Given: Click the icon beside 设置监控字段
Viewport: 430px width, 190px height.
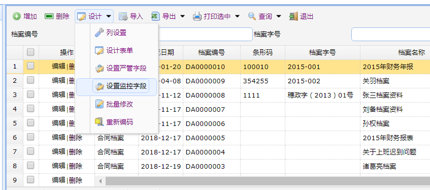Looking at the screenshot, I should [99, 86].
